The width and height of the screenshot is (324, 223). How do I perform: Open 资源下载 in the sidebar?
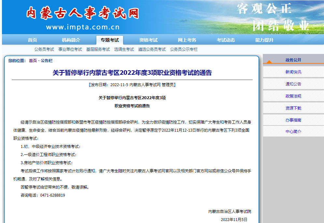point(293,108)
